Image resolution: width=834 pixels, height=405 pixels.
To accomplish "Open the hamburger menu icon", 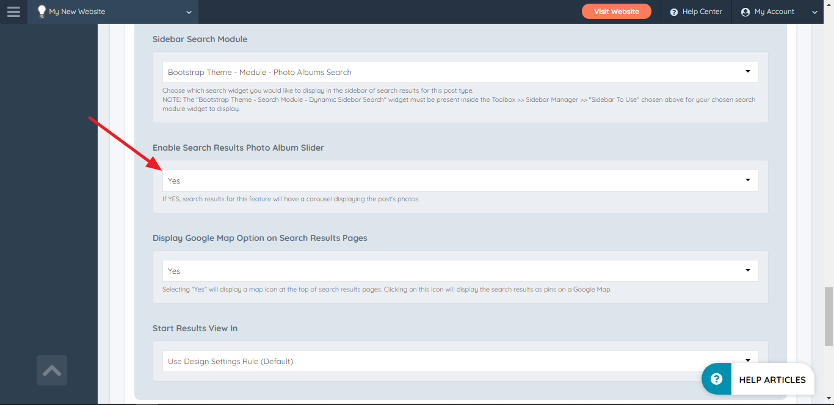I will (x=13, y=12).
